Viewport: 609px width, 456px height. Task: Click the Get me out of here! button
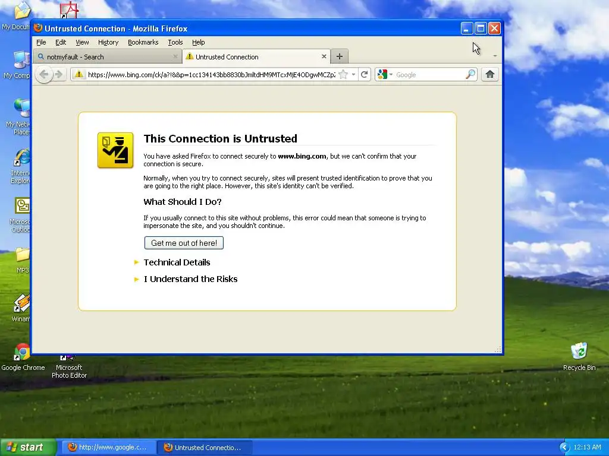pos(184,243)
